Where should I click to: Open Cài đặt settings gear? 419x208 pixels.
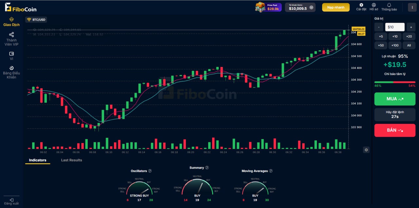(361, 5)
